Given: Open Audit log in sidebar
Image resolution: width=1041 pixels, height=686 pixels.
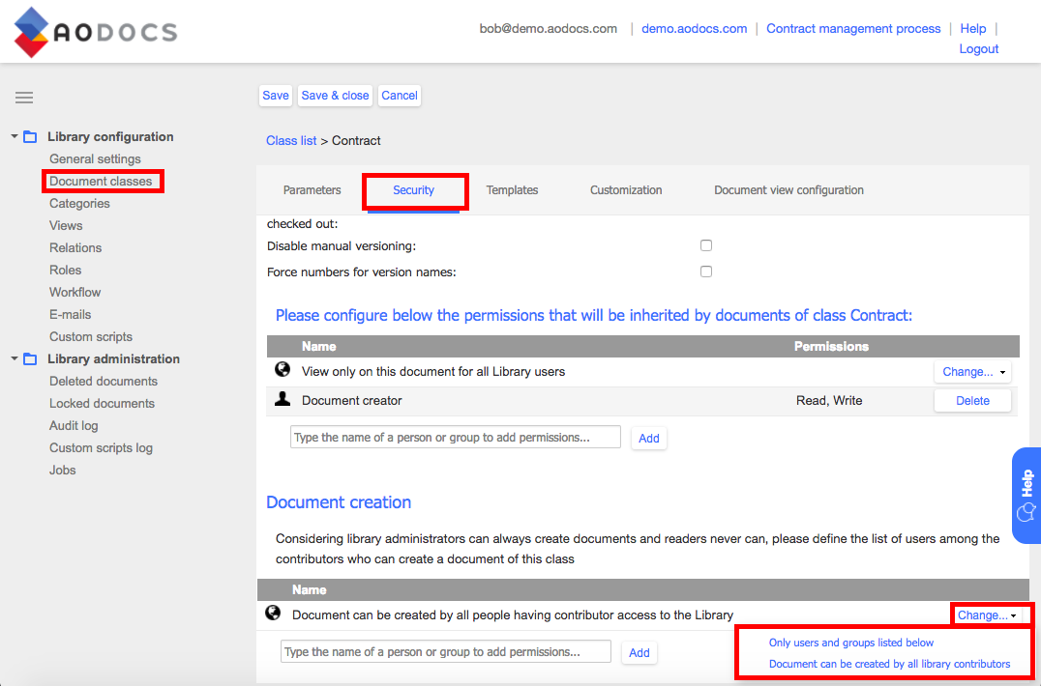Looking at the screenshot, I should (74, 425).
